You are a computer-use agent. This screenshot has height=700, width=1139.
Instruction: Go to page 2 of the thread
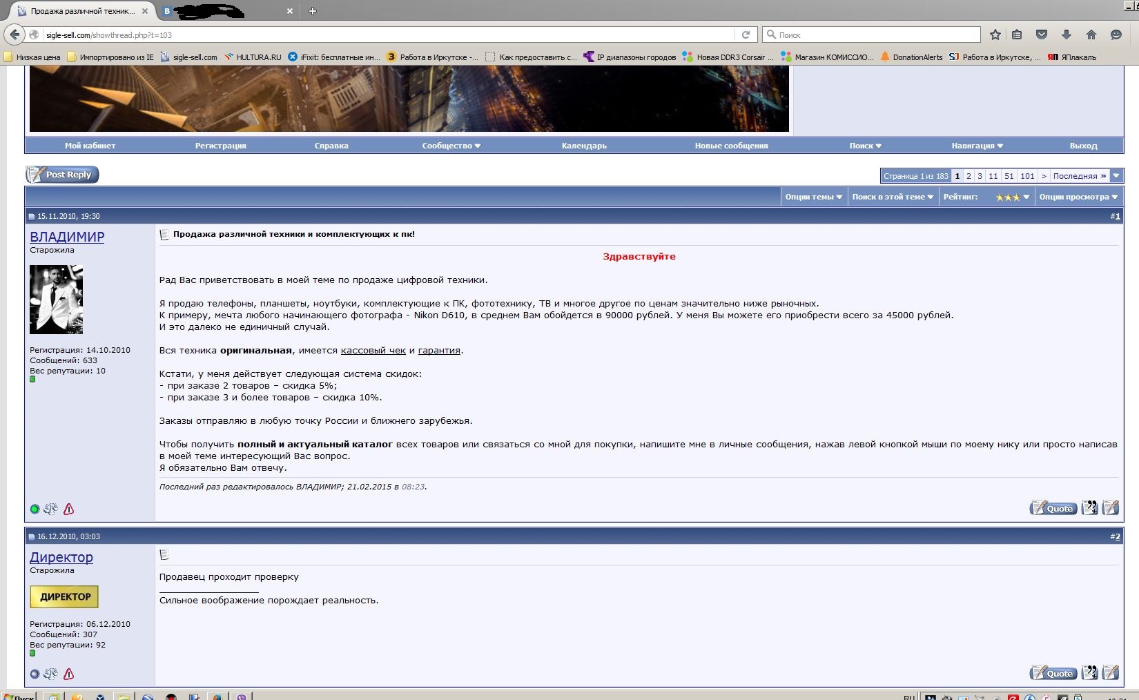tap(968, 176)
